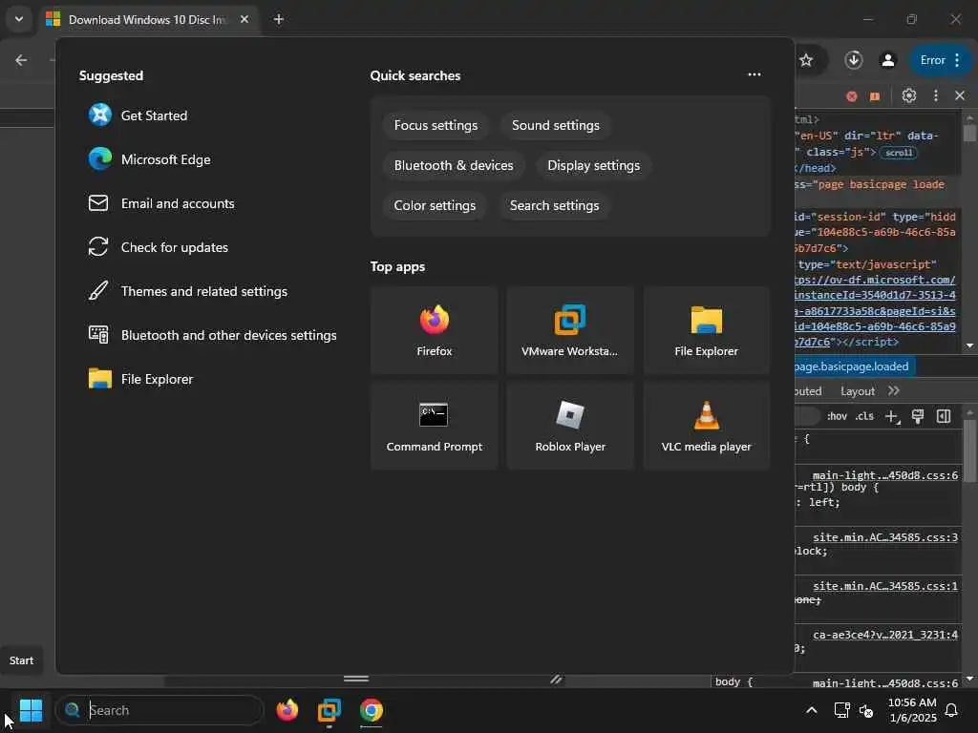Image resolution: width=978 pixels, height=733 pixels.
Task: Switch to the Layout tab in DevTools
Action: [x=857, y=390]
